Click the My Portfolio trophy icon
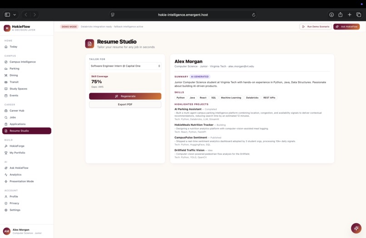Viewport: 366px width, 238px height. point(6,153)
